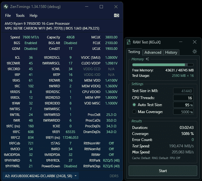Screen dimensions: 202x181
Task: Click the tREFI value 65535
Action: tap(70, 132)
